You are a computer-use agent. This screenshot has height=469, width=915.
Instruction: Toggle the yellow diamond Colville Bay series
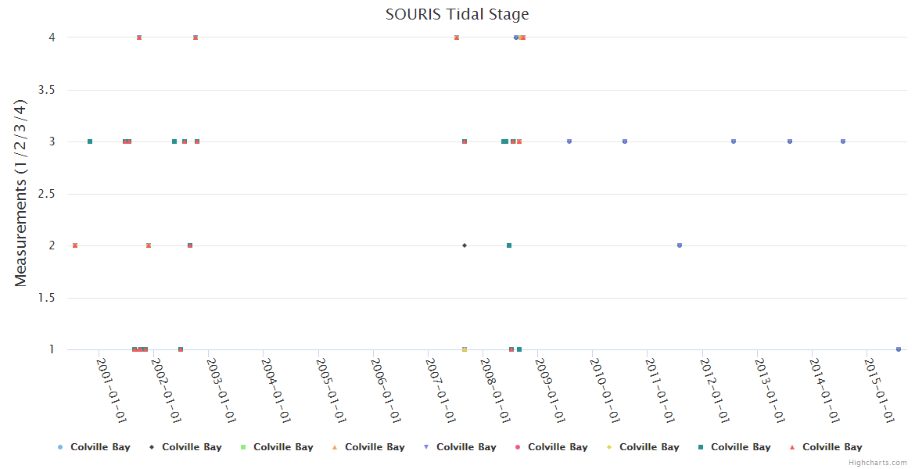(648, 447)
